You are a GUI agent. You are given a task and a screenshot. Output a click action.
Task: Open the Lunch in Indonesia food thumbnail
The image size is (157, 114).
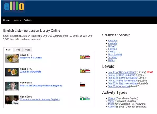12,72
